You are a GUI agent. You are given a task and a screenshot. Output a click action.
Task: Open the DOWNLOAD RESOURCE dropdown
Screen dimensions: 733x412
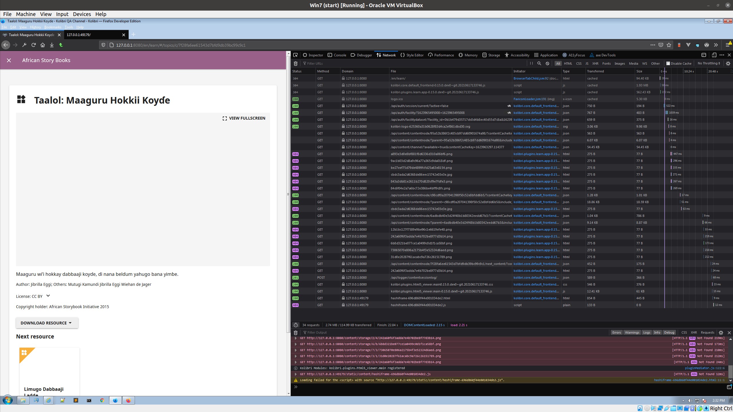(47, 323)
